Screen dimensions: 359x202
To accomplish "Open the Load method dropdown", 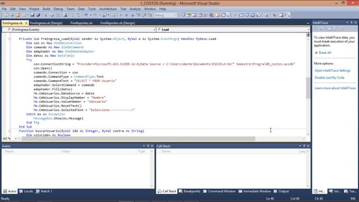I will pos(309,30).
